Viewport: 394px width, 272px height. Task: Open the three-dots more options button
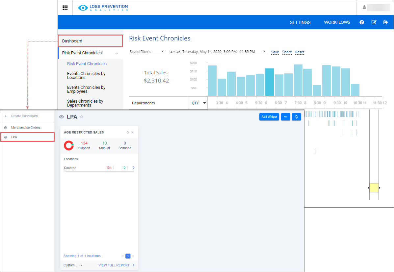285,117
